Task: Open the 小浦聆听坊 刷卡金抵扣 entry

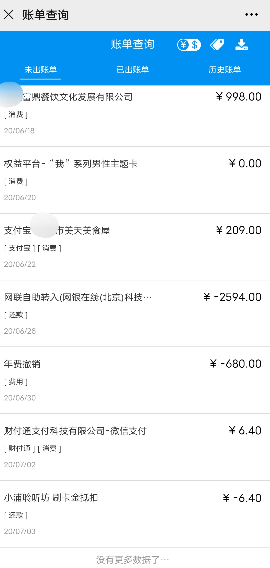Action: tap(135, 514)
